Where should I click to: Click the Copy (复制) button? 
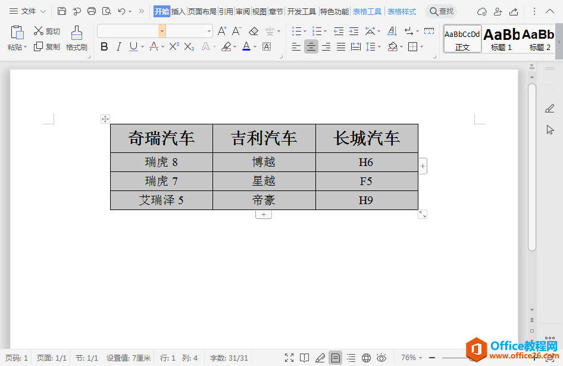(46, 46)
